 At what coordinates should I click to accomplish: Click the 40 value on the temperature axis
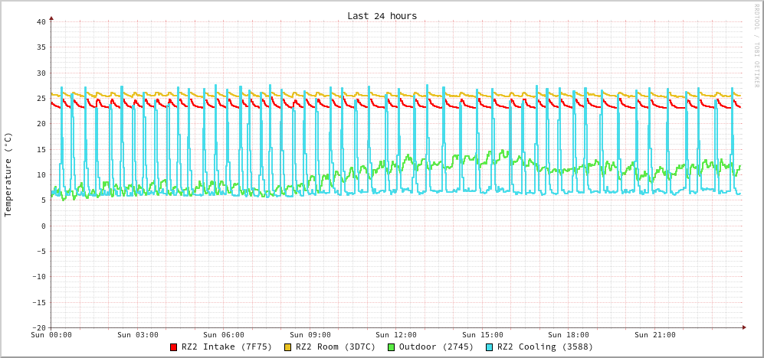pyautogui.click(x=41, y=22)
